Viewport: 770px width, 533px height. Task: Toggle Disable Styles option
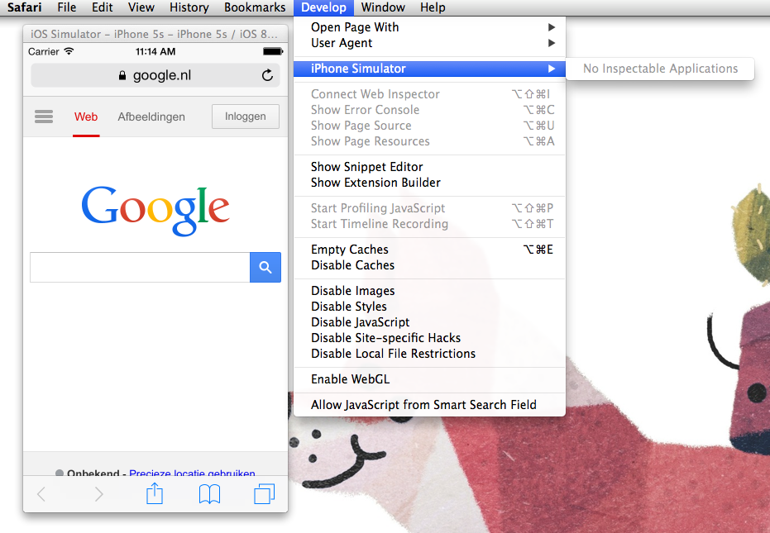430,307
